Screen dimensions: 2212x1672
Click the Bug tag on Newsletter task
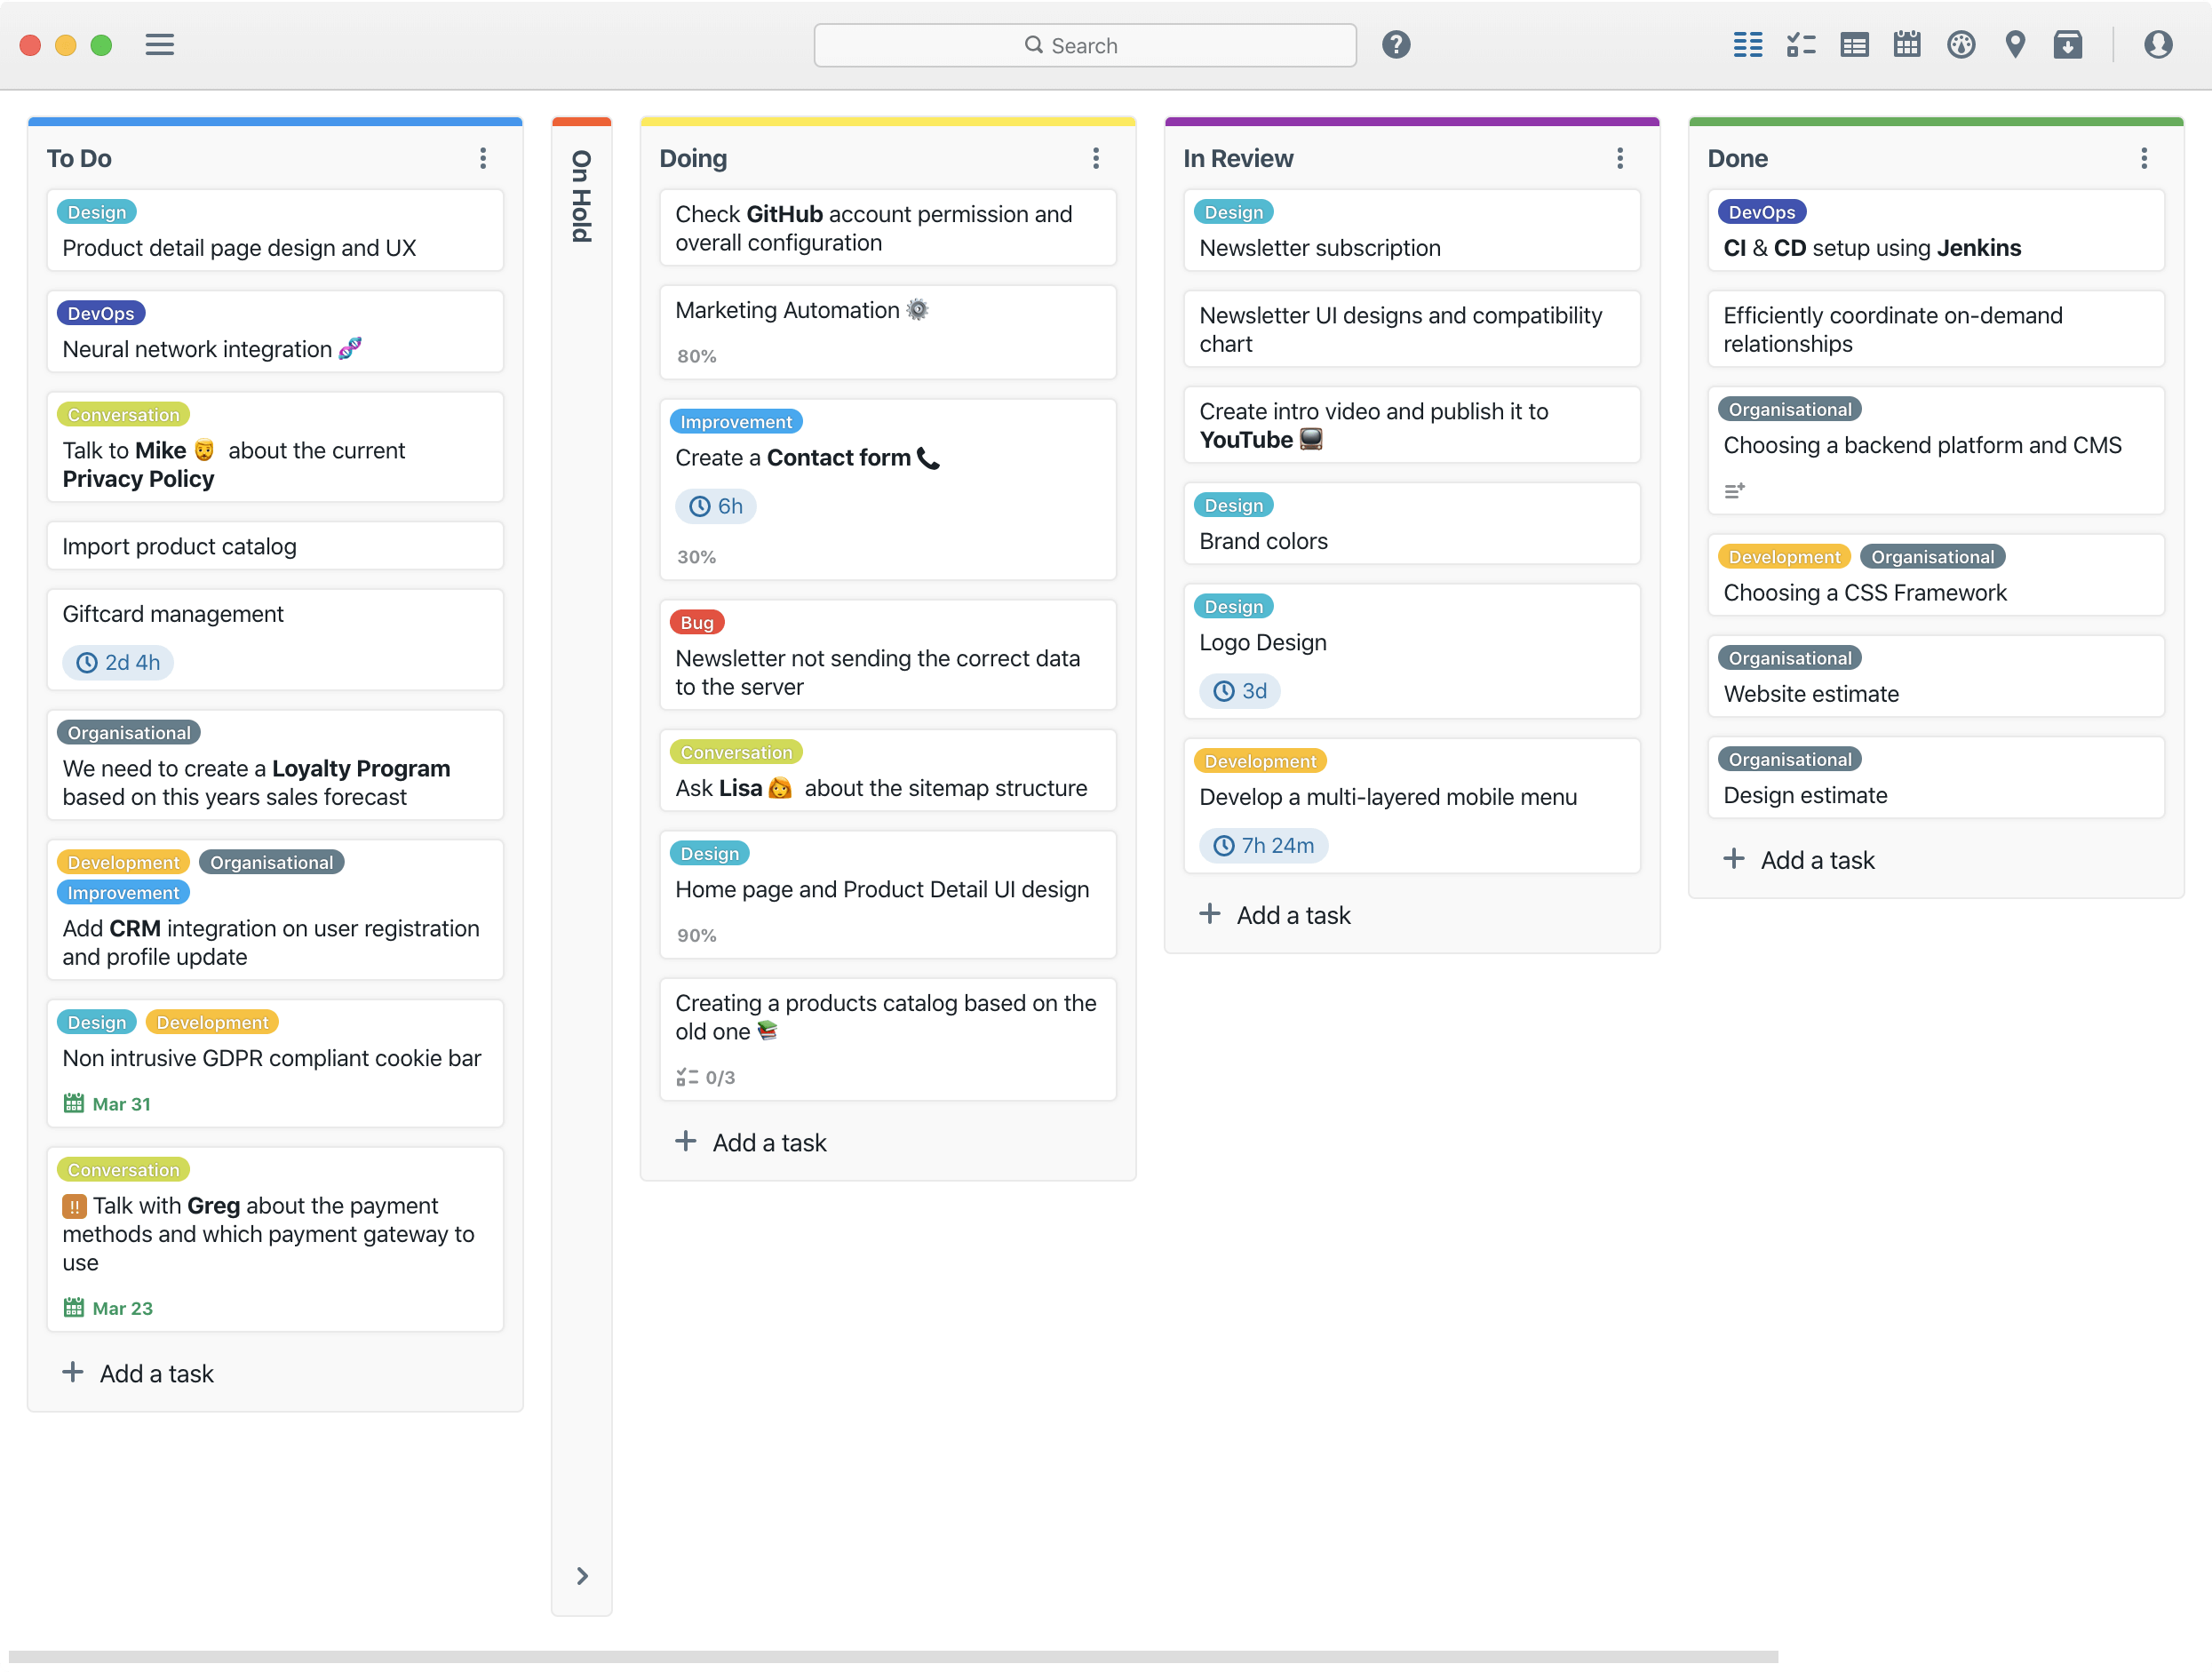tap(697, 622)
